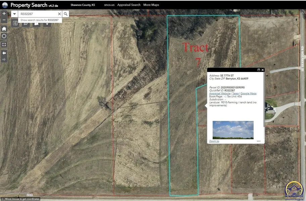Open the popup's three-dots actions menu
This screenshot has width=306, height=201.
pyautogui.click(x=259, y=141)
